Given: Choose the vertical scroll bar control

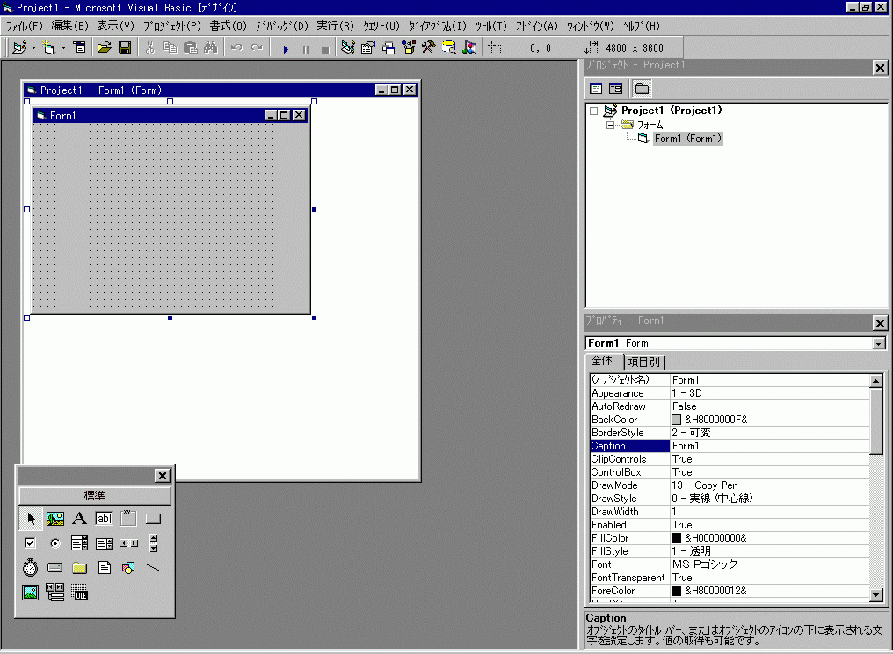Looking at the screenshot, I should click(x=153, y=543).
